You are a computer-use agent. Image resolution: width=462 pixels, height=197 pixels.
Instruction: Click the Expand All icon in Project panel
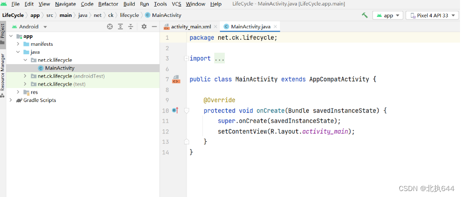tap(120, 26)
